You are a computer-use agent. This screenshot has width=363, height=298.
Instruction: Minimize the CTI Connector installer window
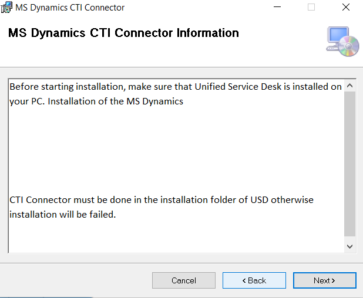click(277, 8)
